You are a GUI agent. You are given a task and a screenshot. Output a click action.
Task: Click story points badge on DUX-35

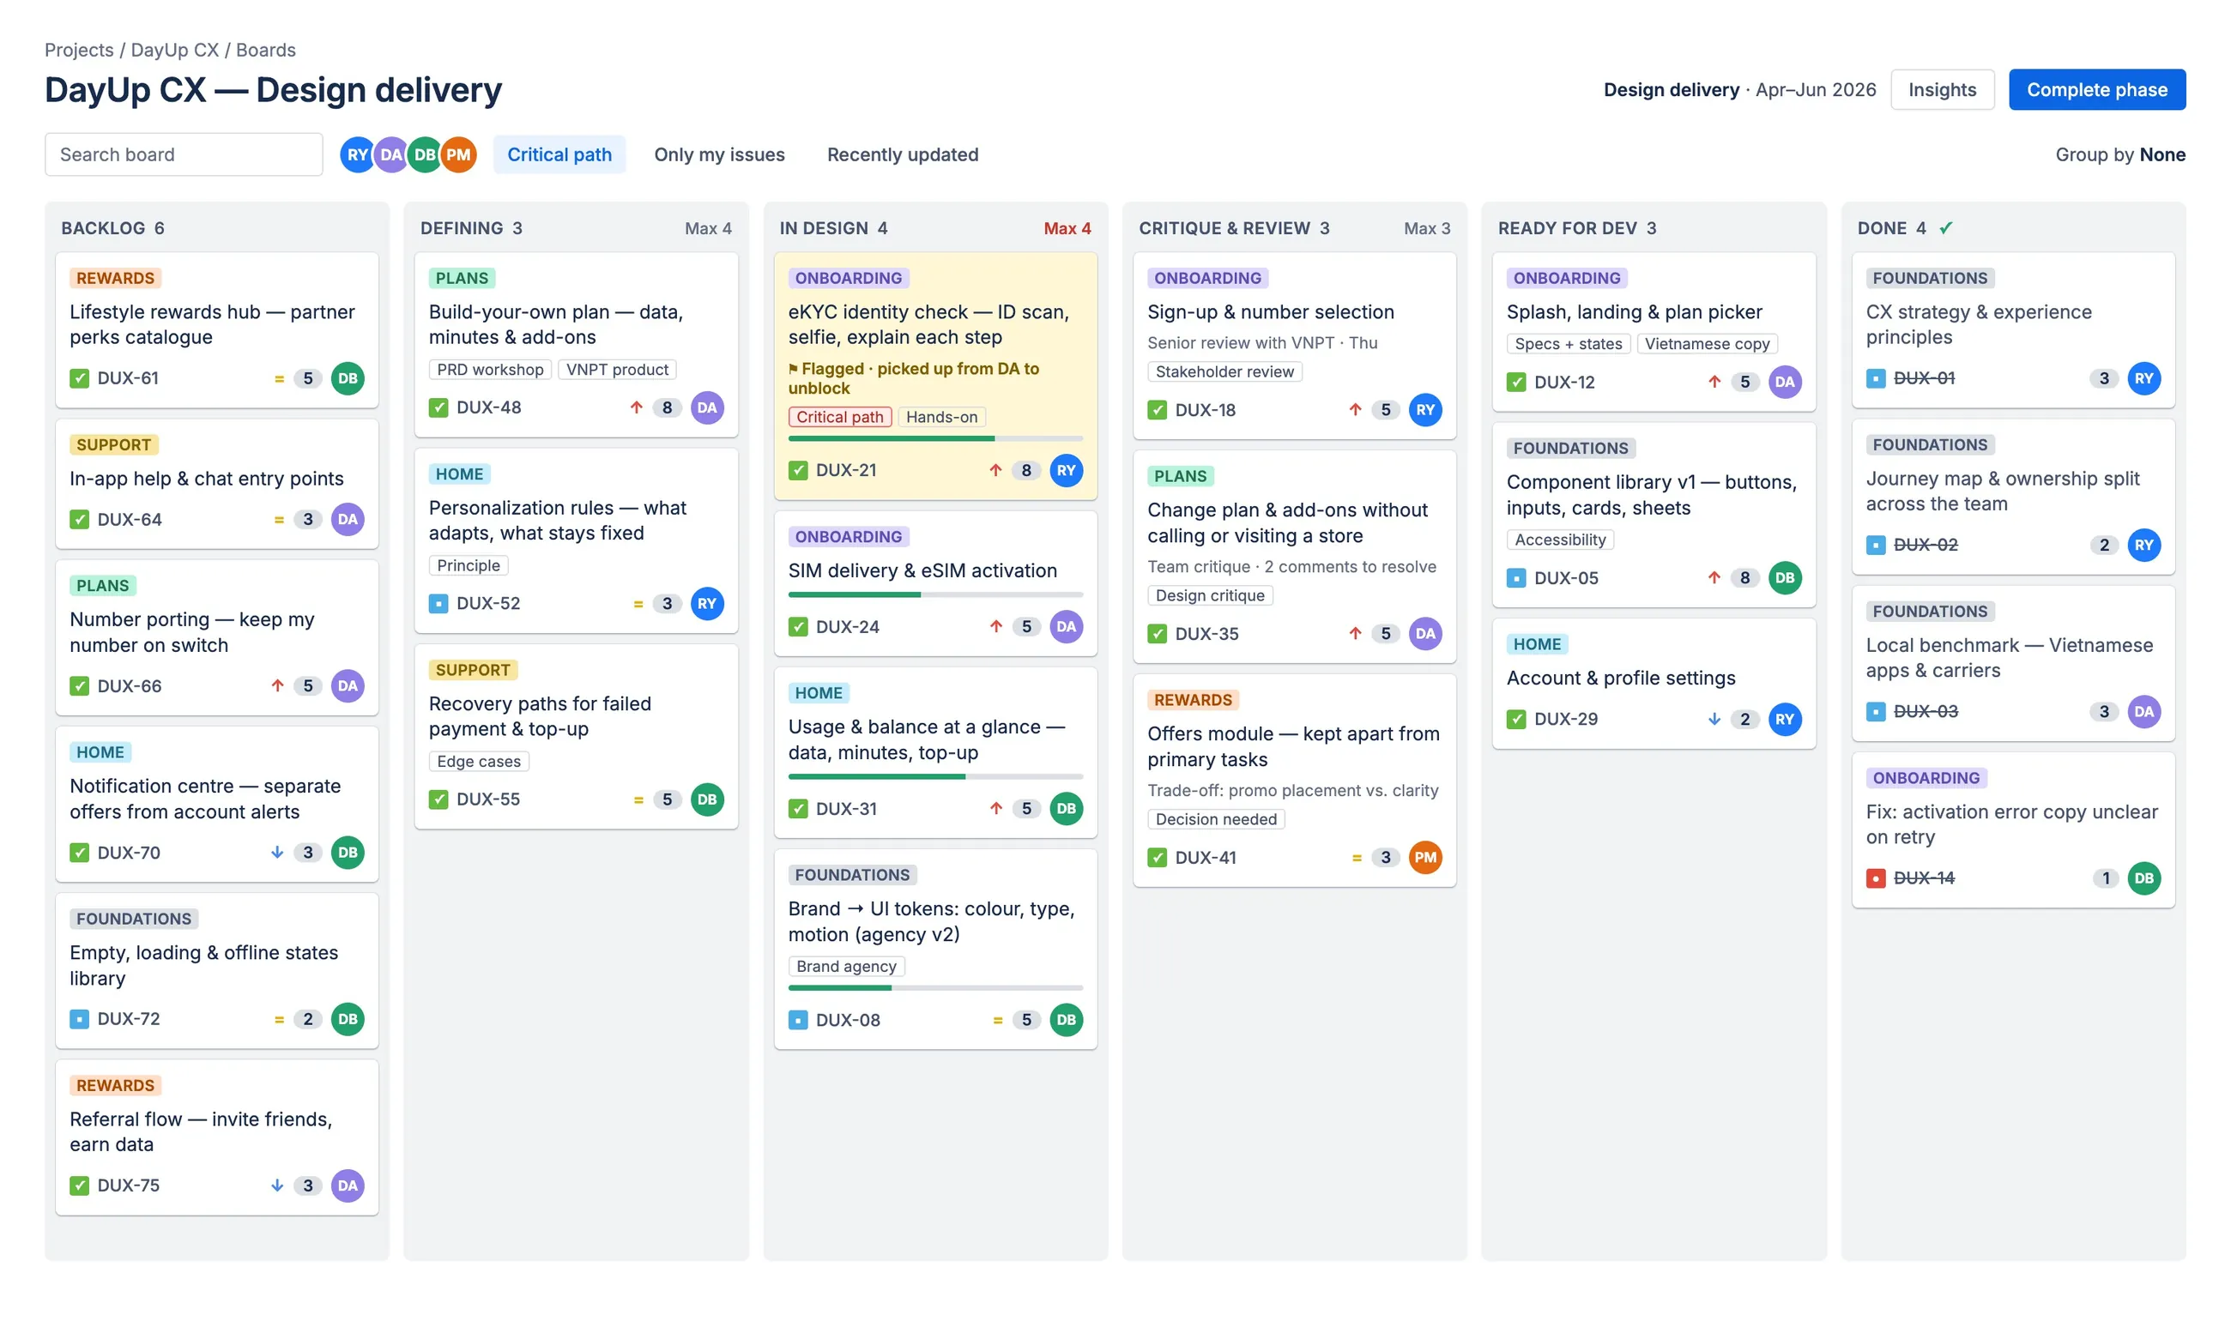[x=1386, y=633]
